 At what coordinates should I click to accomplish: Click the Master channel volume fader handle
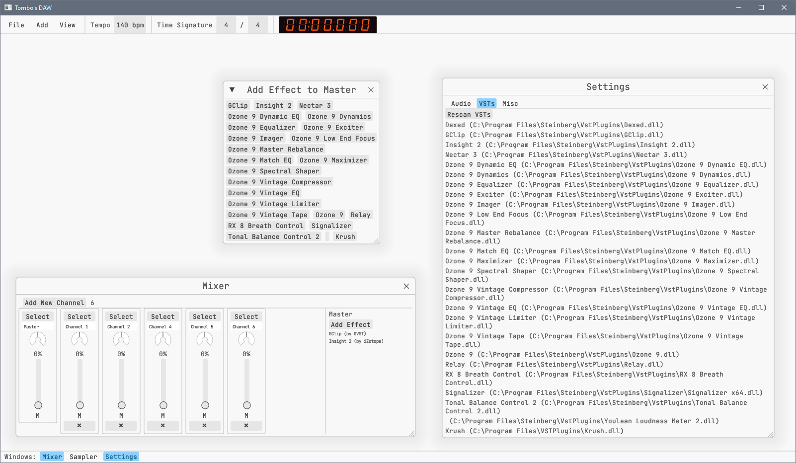pyautogui.click(x=38, y=405)
